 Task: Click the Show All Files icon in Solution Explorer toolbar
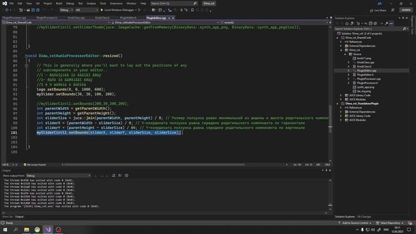coord(375,23)
